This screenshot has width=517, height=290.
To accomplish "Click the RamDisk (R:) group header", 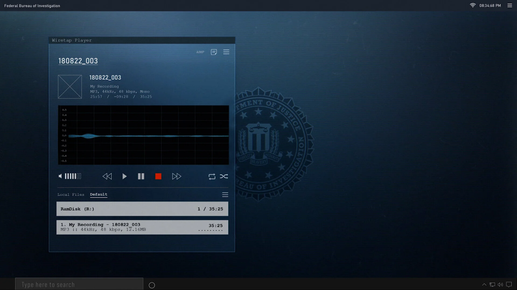I will (142, 209).
